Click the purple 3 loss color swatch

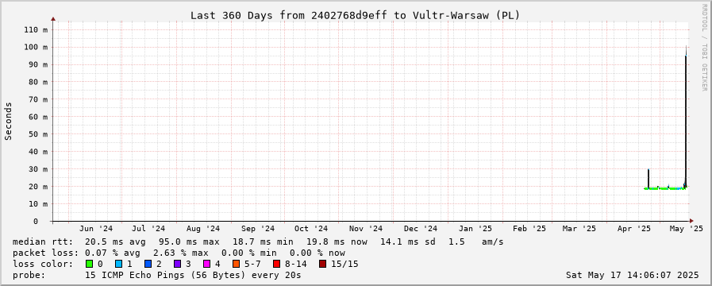coord(177,264)
